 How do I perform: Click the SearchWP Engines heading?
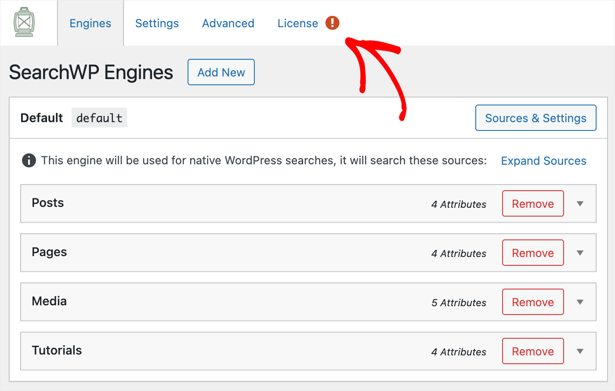91,72
